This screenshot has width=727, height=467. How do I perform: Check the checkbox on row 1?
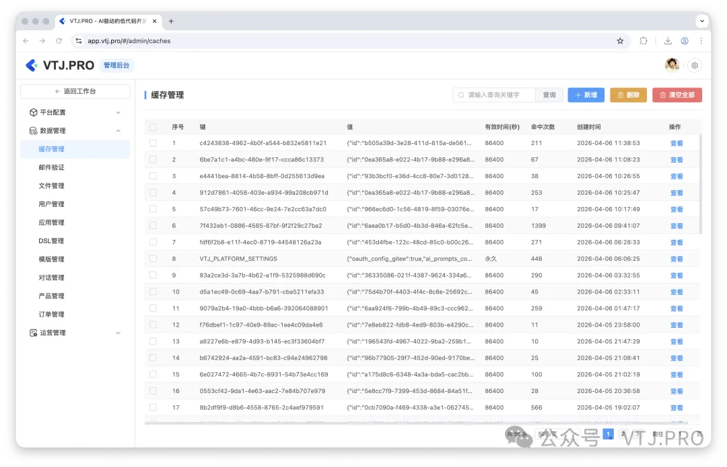tap(152, 142)
